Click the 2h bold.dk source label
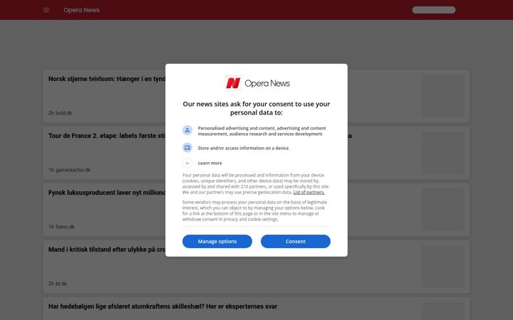Screen dimensions: 513x320 (60, 113)
